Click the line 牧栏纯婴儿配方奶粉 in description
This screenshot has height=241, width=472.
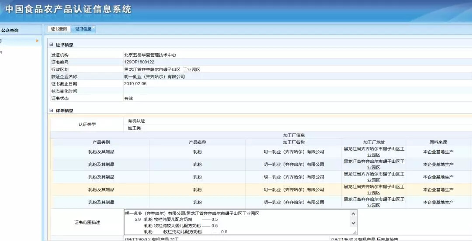point(173,220)
